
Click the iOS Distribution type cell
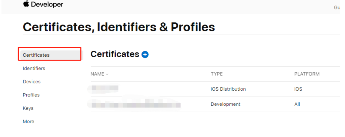click(x=228, y=89)
